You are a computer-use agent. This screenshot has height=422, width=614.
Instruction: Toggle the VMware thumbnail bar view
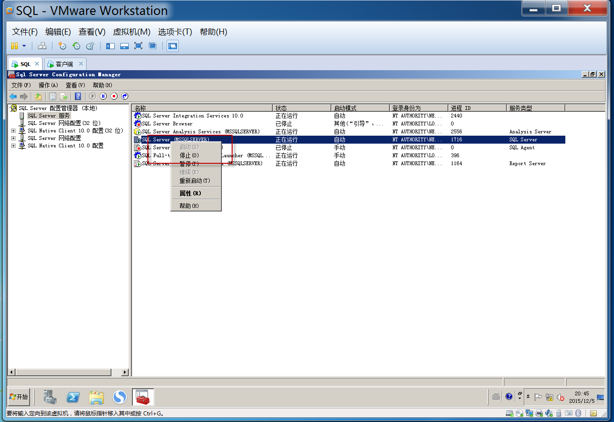pos(124,46)
